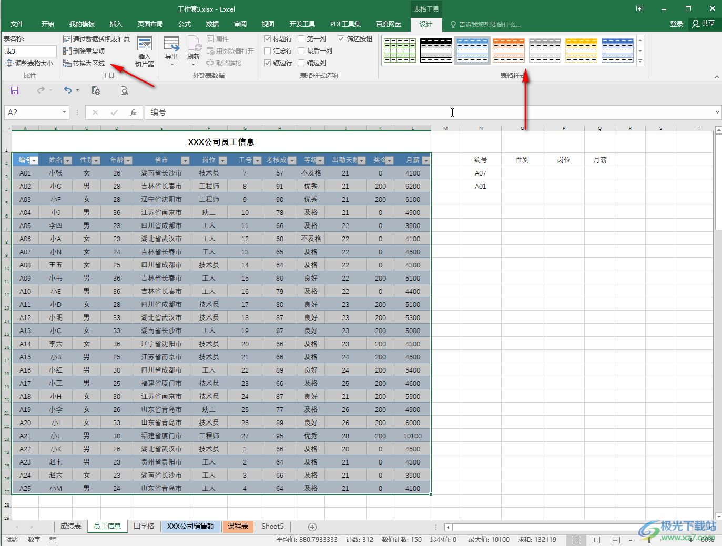The image size is (722, 546).
Task: Enable the First Column checkbox
Action: coord(301,39)
